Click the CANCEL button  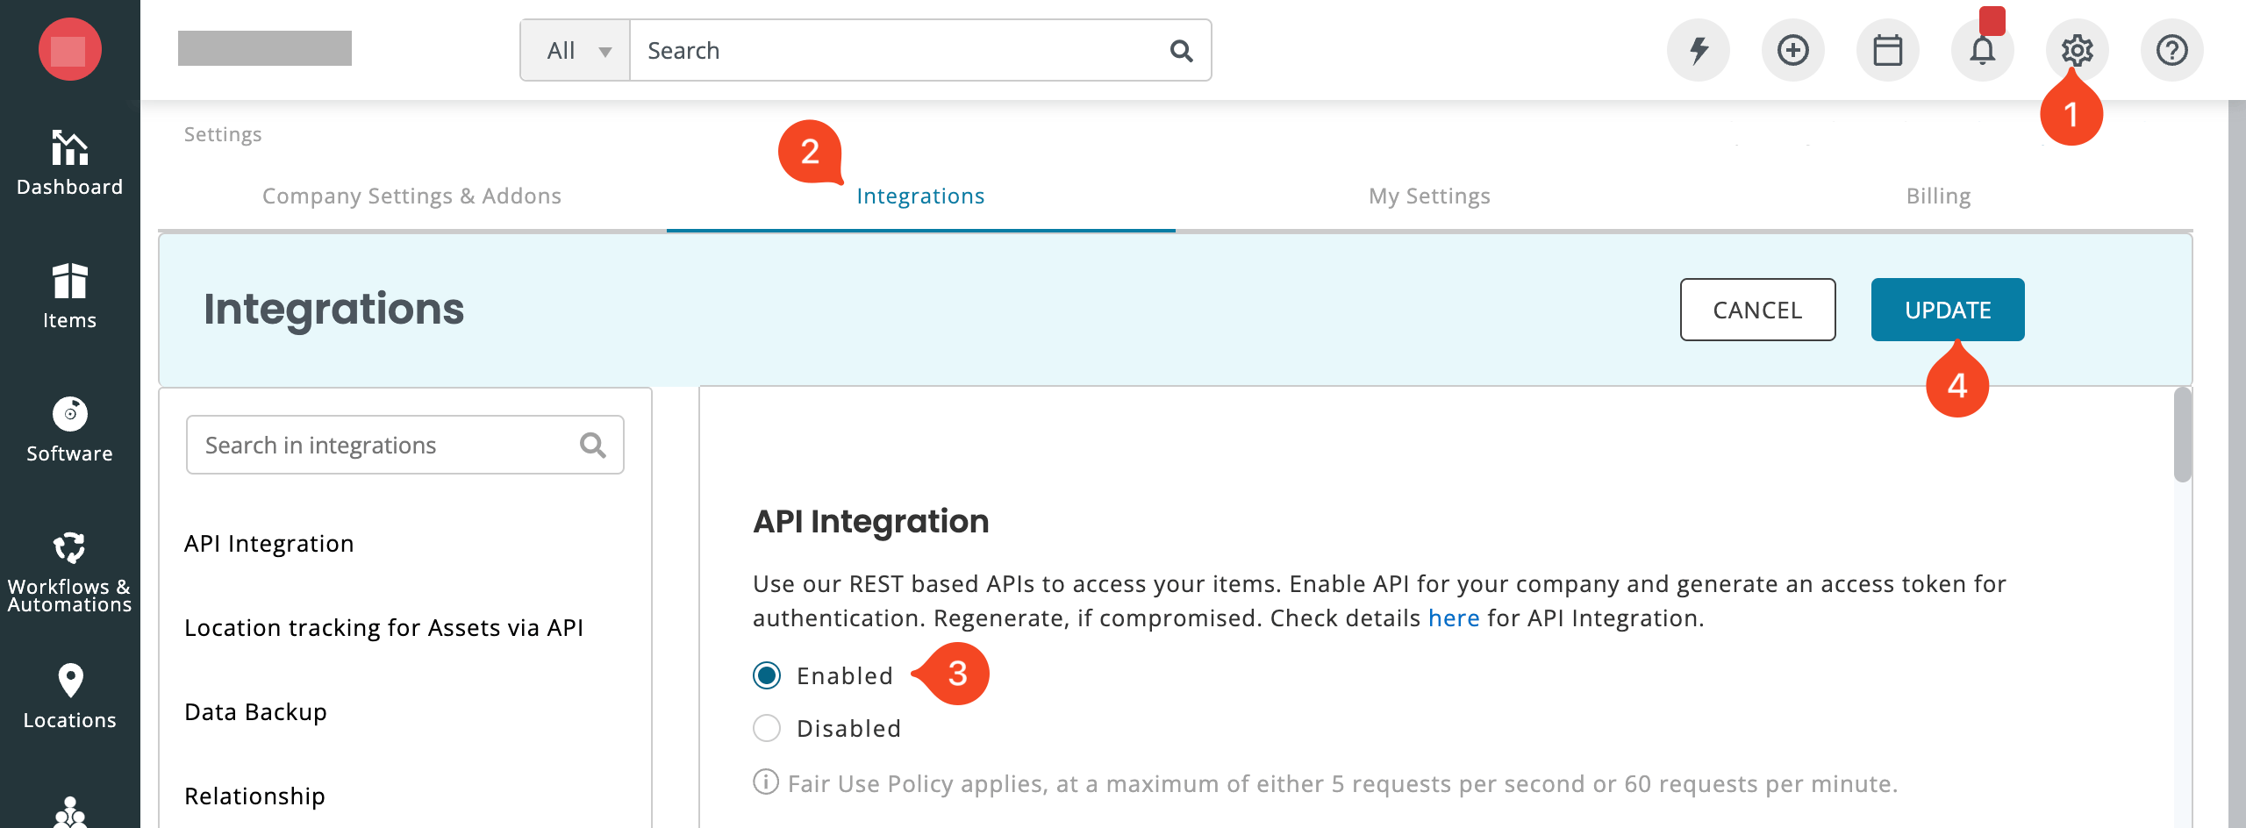tap(1757, 310)
